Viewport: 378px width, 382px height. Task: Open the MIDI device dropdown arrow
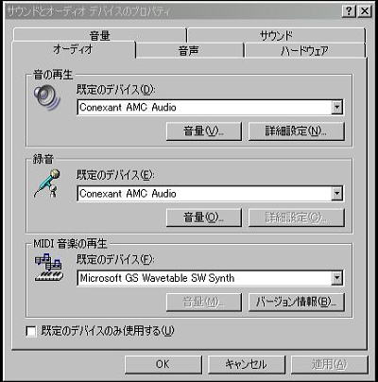(x=336, y=278)
